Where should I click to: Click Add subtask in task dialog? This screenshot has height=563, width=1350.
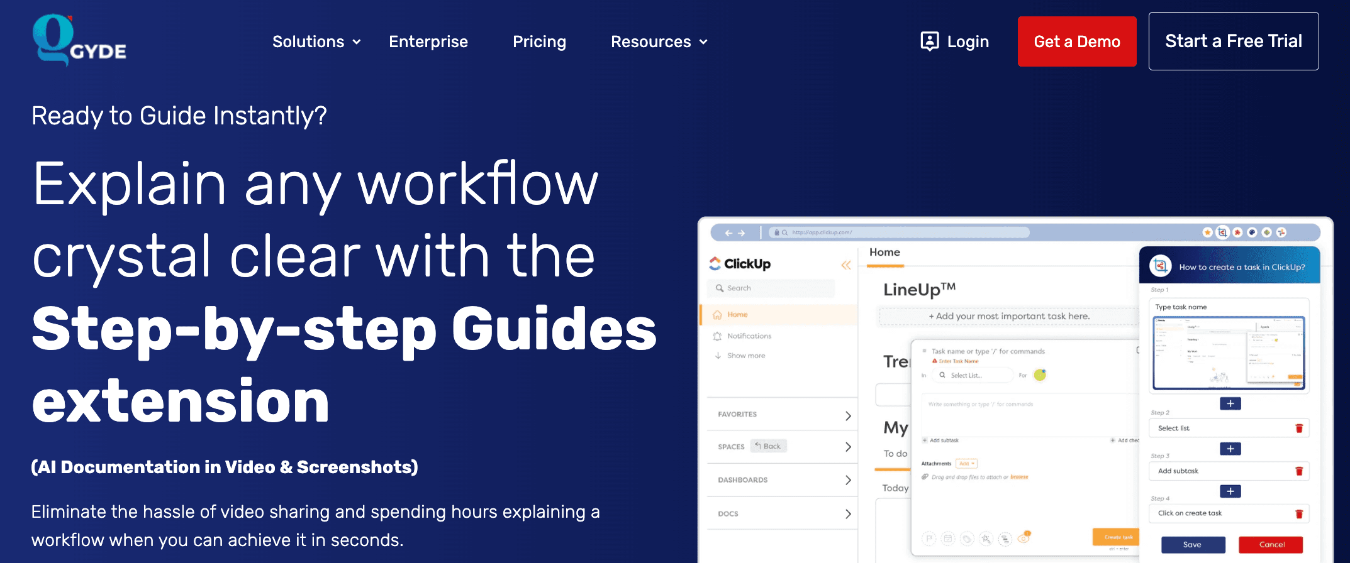tap(940, 440)
